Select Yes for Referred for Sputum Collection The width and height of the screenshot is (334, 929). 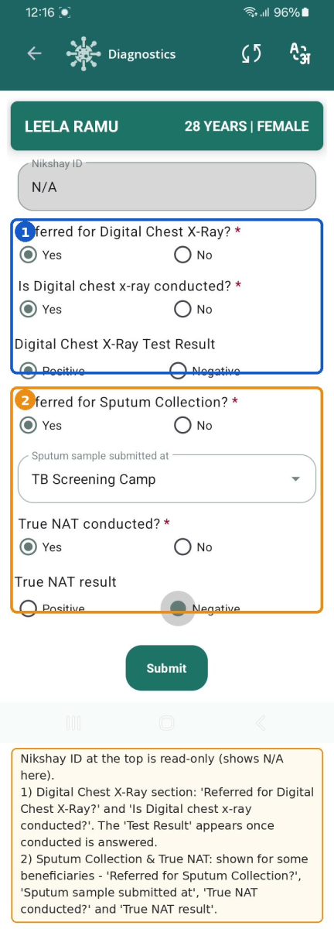tap(28, 425)
